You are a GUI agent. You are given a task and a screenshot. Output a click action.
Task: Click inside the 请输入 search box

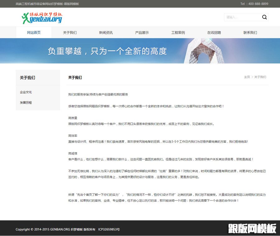coord(243,17)
